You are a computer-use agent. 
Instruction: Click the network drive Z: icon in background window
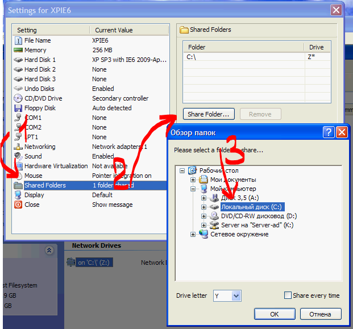point(71,263)
